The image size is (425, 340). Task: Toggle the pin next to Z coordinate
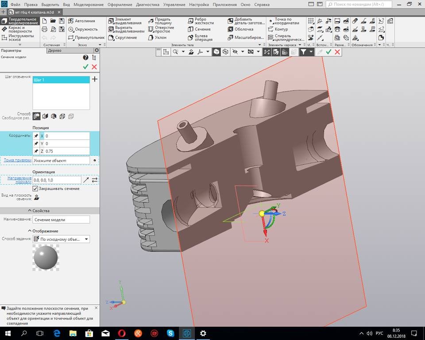tap(36, 151)
